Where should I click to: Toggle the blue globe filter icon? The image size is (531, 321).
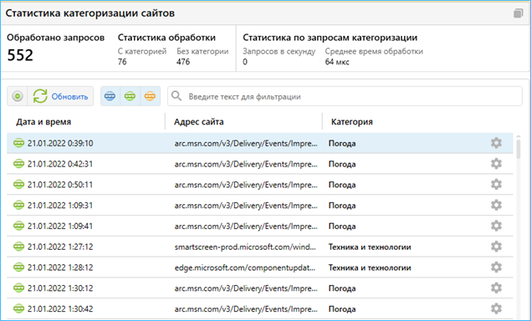point(110,96)
